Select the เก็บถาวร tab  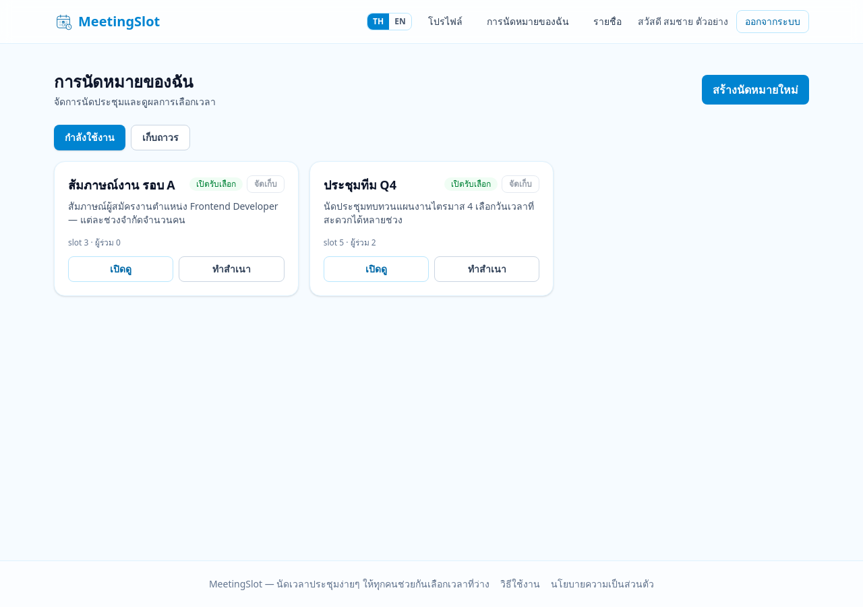click(160, 138)
